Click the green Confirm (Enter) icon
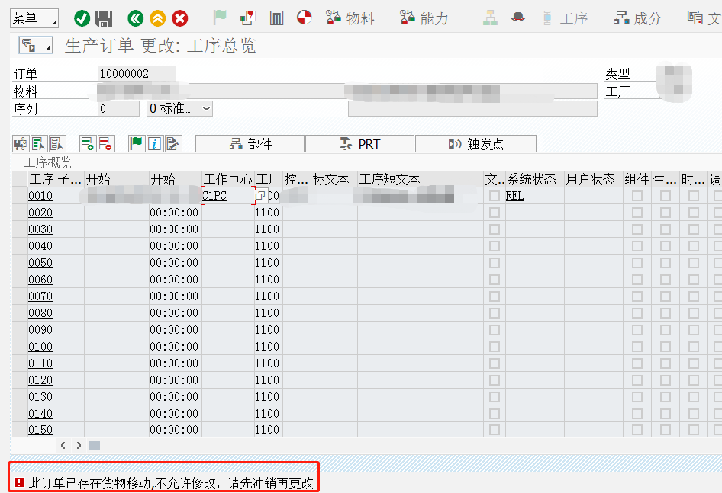The height and width of the screenshot is (493, 722). coord(82,18)
